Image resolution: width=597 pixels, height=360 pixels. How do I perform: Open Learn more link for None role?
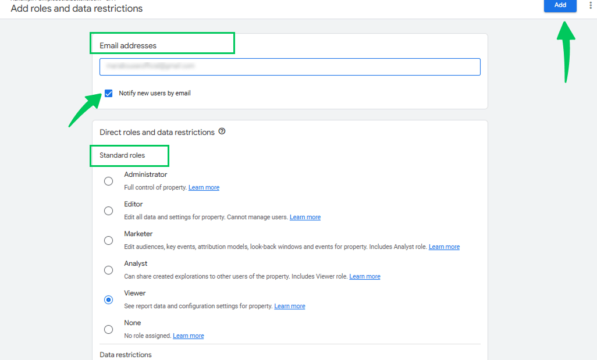(x=189, y=336)
